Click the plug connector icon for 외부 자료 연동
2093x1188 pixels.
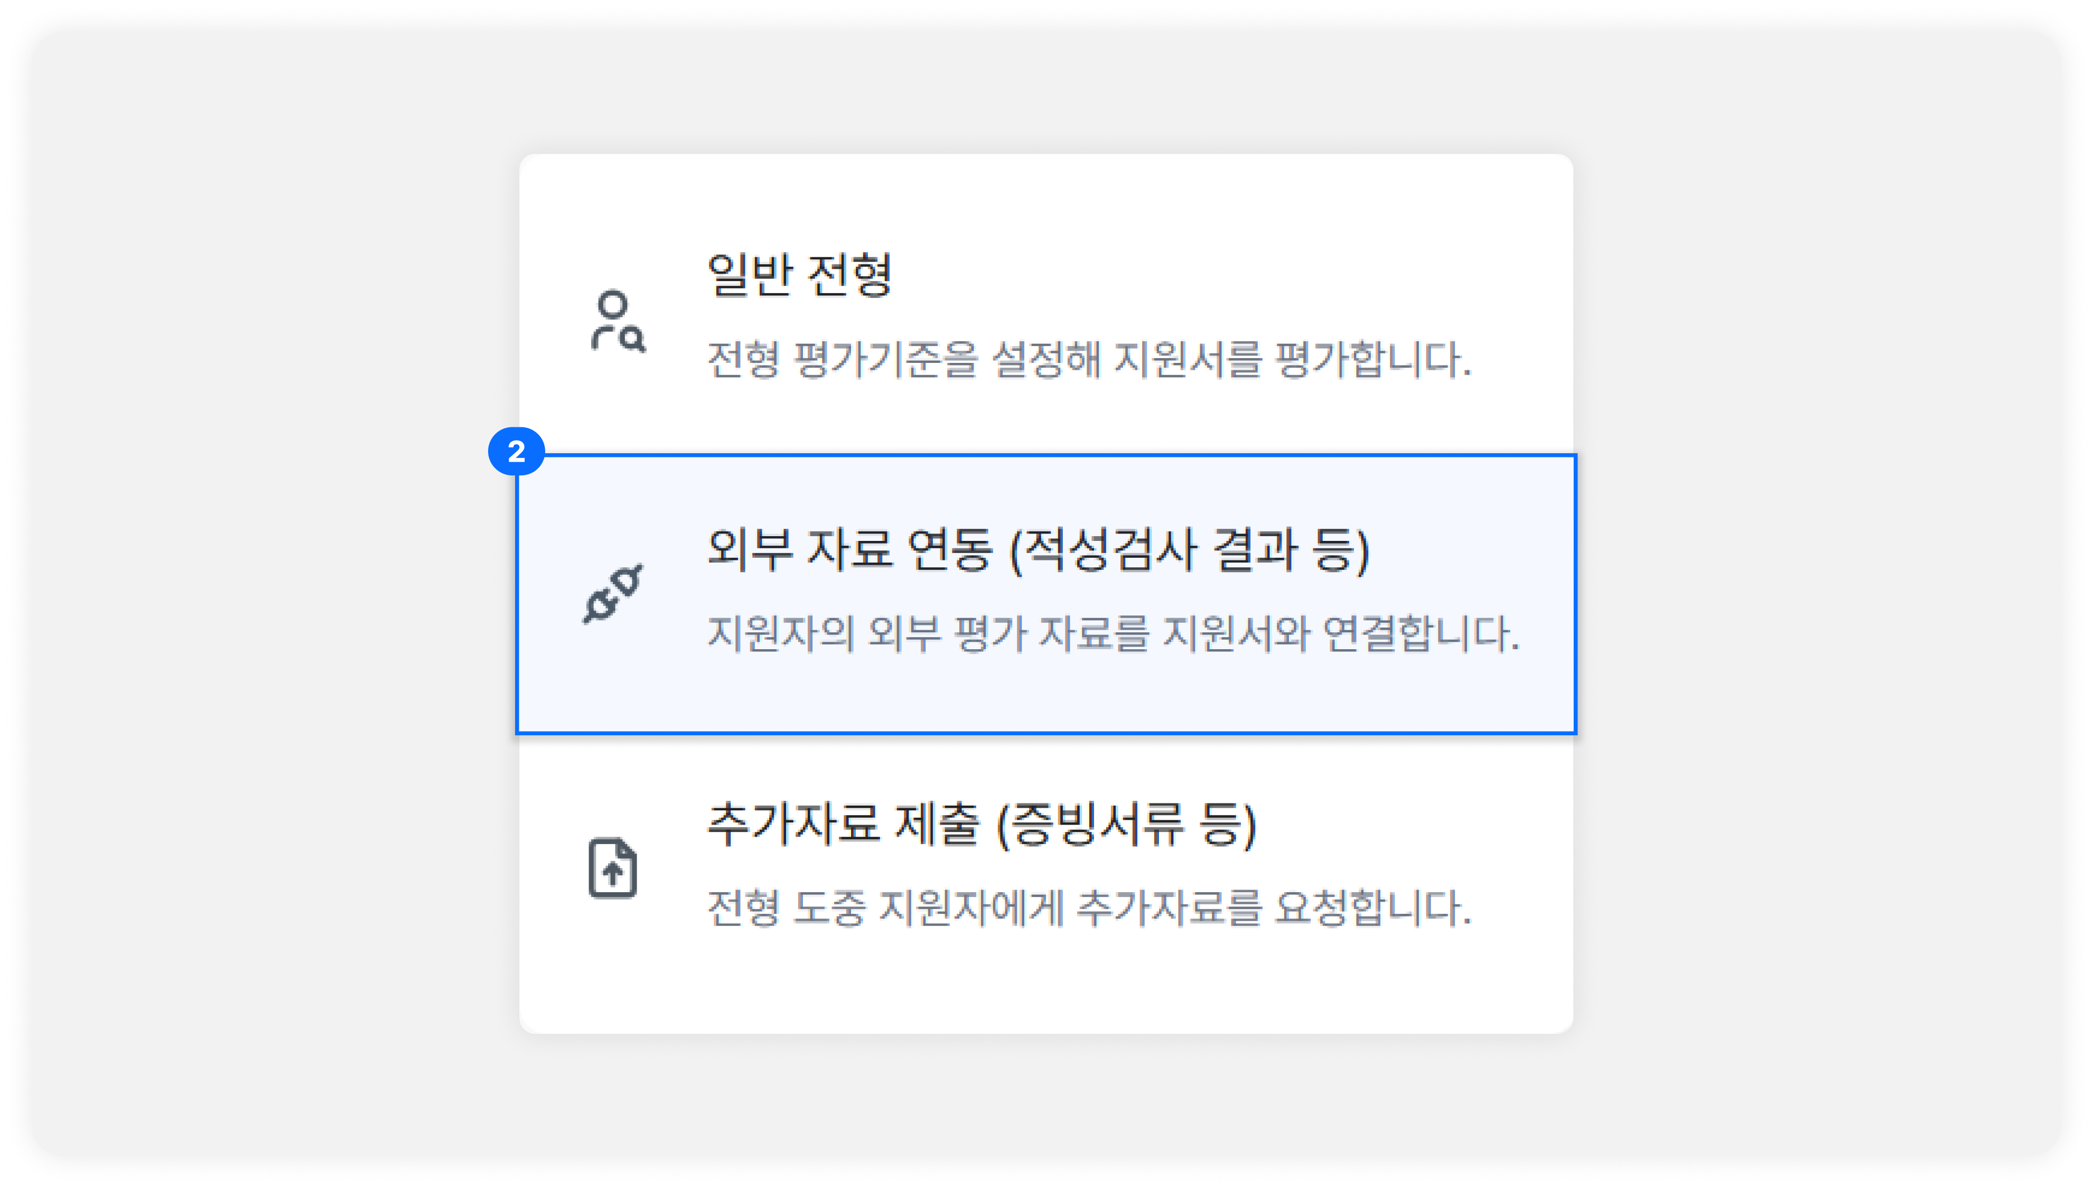tap(613, 594)
